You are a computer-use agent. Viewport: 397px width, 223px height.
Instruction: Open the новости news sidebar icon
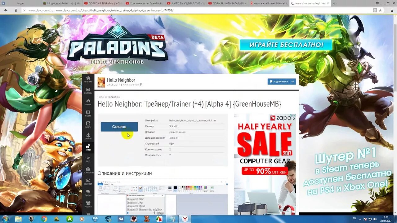tap(88, 91)
